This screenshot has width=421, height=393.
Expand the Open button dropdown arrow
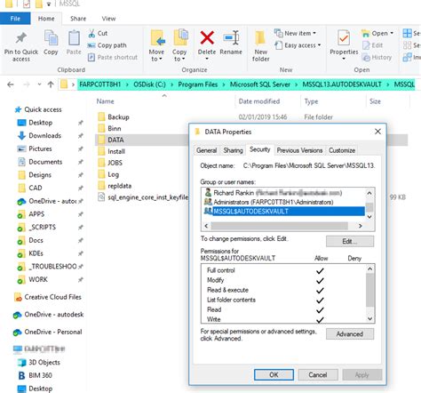click(392, 33)
